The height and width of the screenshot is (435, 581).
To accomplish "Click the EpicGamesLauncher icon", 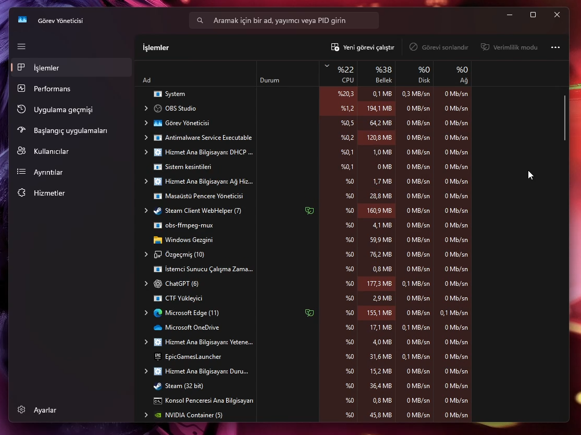I will click(x=158, y=357).
